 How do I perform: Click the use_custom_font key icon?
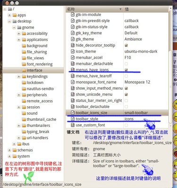pos(73,125)
